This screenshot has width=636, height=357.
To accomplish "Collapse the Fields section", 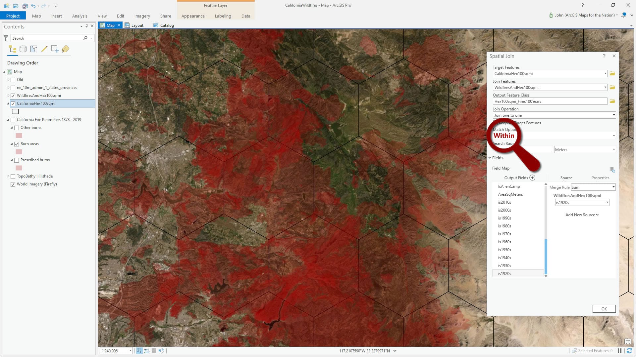I will coord(490,158).
